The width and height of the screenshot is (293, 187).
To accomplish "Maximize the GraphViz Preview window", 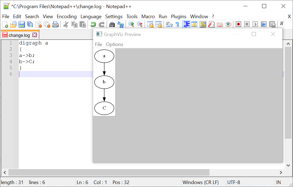I will tap(254, 34).
